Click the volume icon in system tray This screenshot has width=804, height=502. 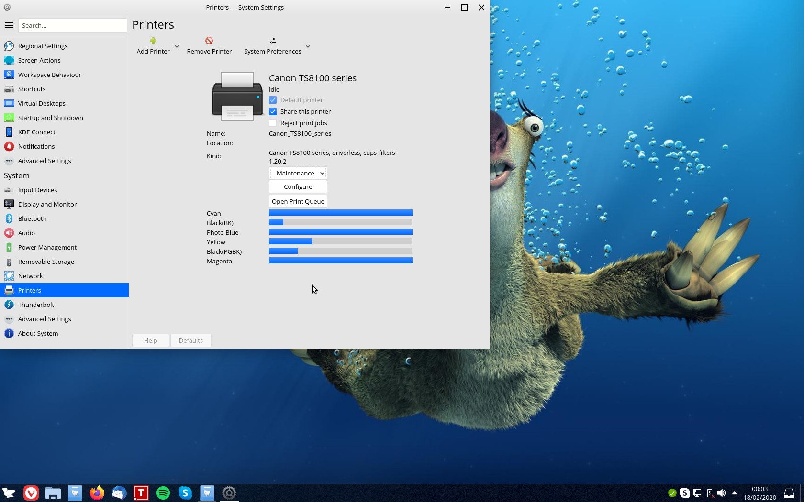[x=721, y=493]
